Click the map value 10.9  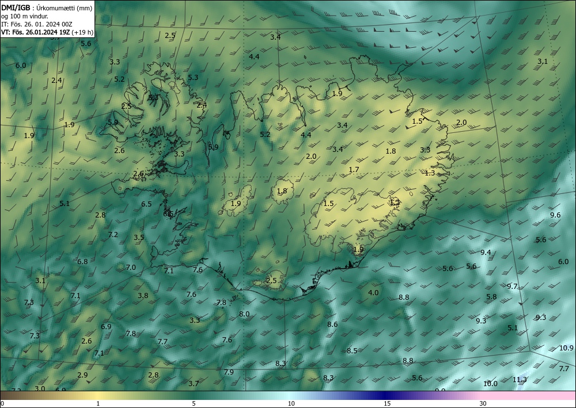click(566, 348)
